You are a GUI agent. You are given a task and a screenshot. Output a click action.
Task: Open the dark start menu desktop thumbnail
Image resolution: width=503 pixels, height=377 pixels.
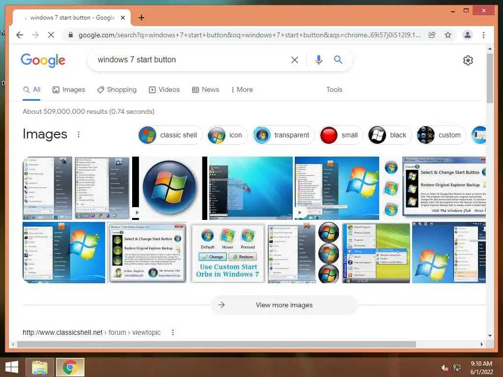251,188
